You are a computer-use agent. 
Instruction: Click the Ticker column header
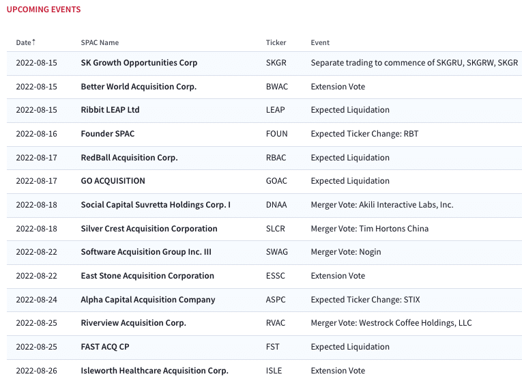click(x=276, y=42)
